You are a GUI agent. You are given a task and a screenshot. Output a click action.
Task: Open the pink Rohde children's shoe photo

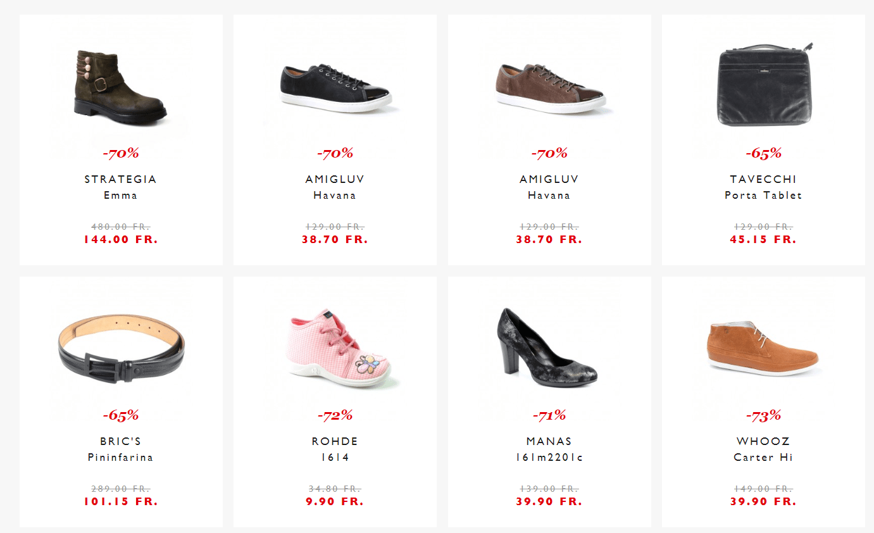tap(336, 348)
